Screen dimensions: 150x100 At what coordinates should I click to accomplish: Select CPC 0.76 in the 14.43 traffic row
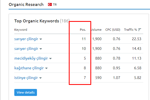coord(117,49)
